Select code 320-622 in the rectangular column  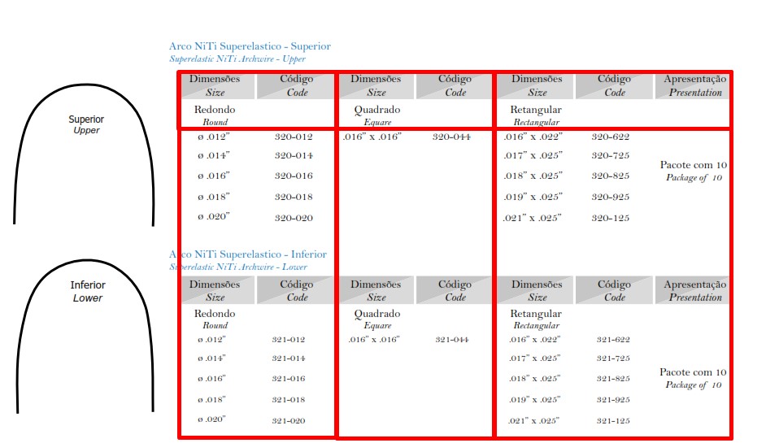(611, 137)
